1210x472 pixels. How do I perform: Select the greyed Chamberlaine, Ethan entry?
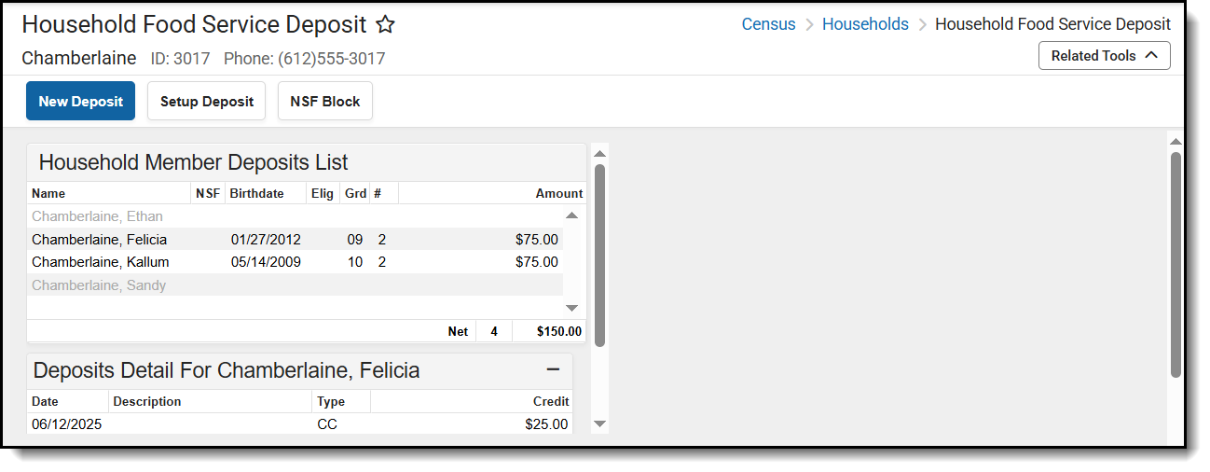(x=97, y=216)
